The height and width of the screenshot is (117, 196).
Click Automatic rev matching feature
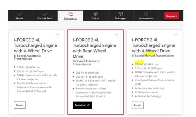149,88
